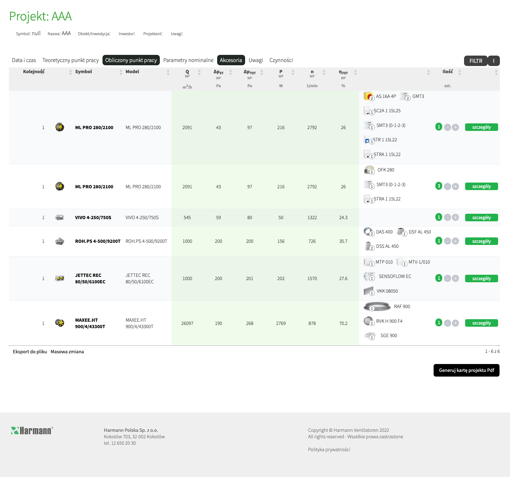511x477 pixels.
Task: Open szczegóły for VIVO 4-250/750S
Action: (481, 217)
